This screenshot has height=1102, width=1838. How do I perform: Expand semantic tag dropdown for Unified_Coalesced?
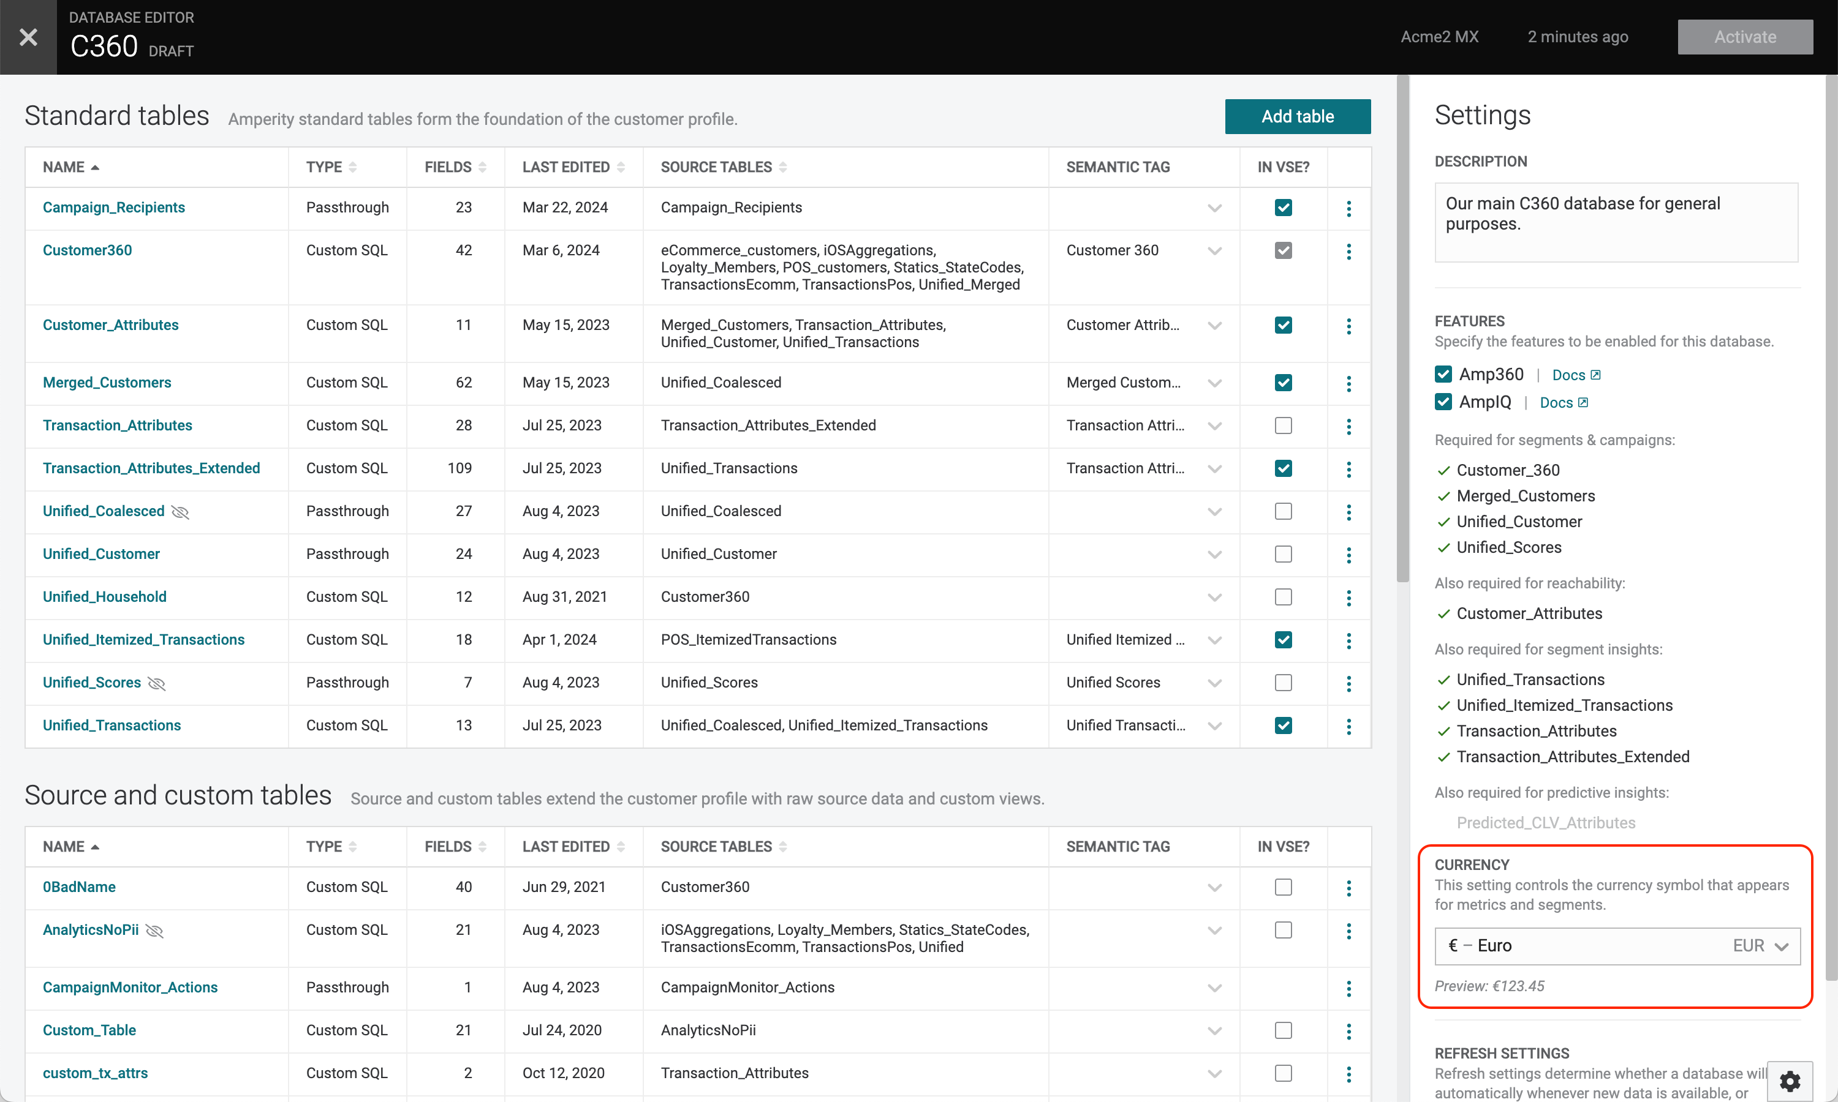pyautogui.click(x=1215, y=512)
